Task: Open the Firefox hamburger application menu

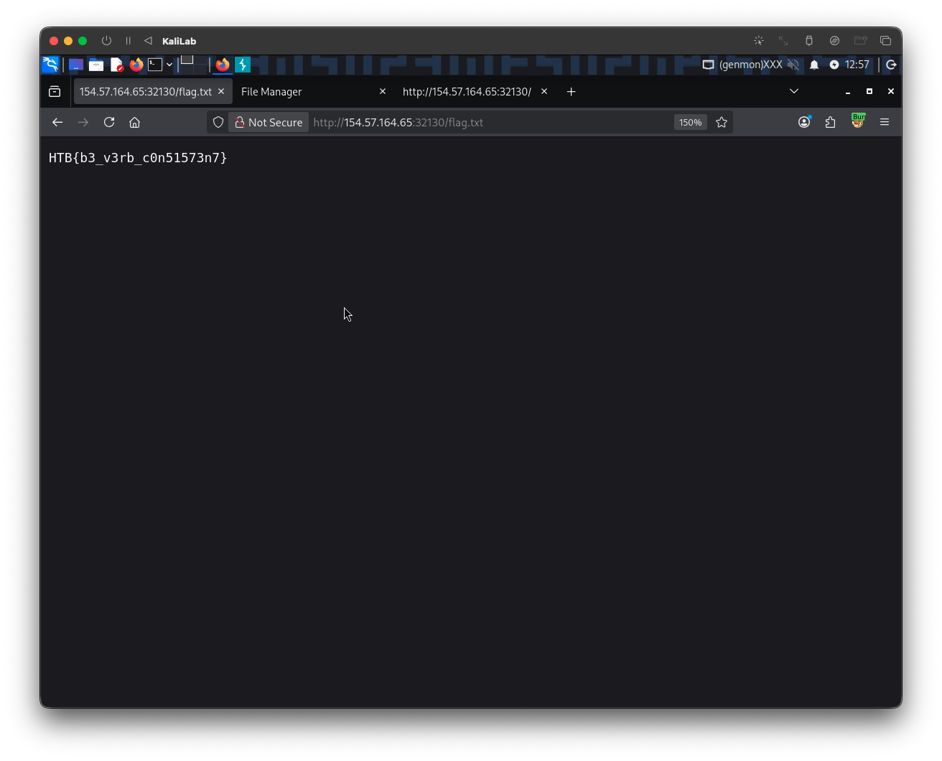Action: coord(885,122)
